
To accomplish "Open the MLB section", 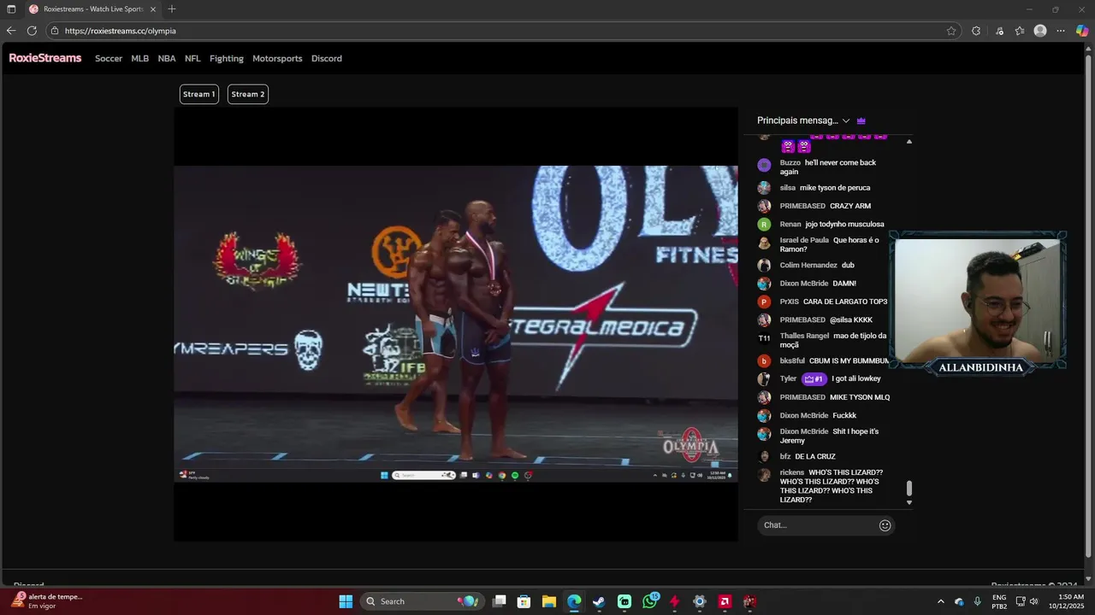I will (x=139, y=59).
